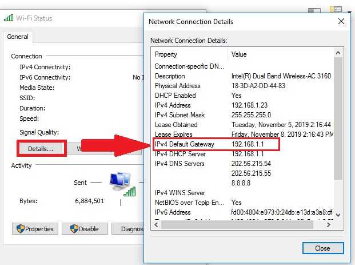Screen dimensions: 355x265
Task: Click the Bytes sent value 6,884,501
Action: [89, 201]
